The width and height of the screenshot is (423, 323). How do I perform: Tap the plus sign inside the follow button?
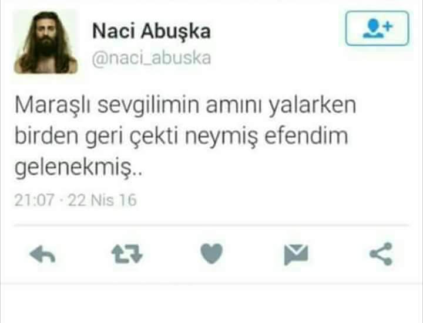(x=388, y=26)
